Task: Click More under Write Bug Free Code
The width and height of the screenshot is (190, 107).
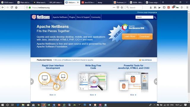Action: coord(93,95)
